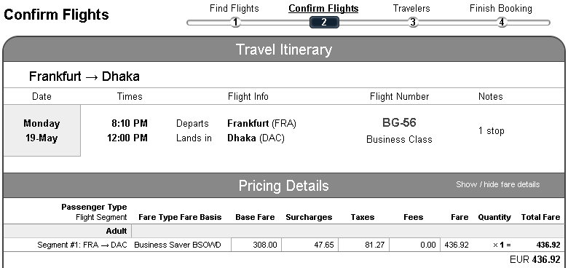Click the EUR 436.92 grand total
568x268 pixels.
tap(535, 260)
